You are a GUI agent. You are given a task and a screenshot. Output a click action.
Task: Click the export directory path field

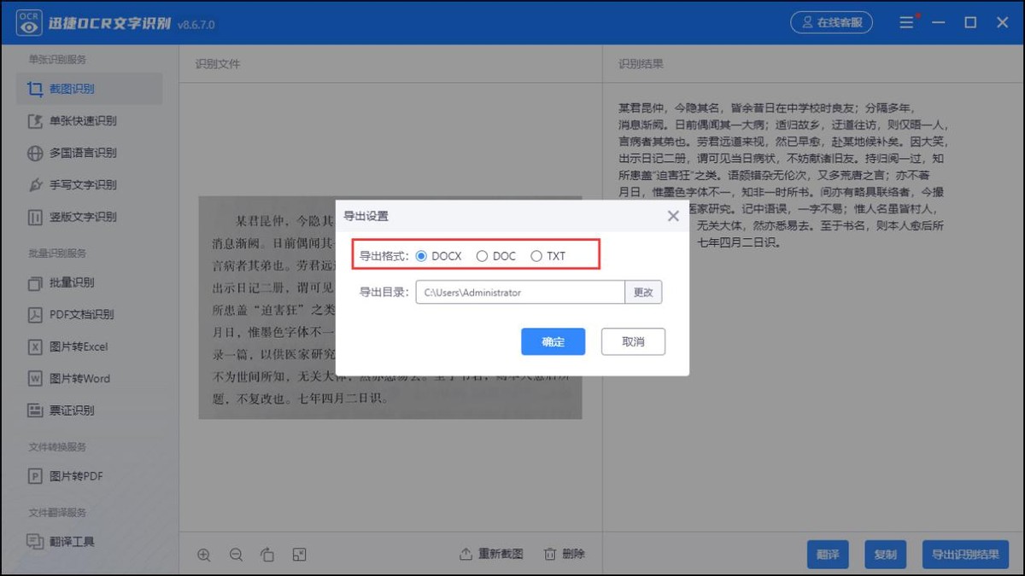point(519,292)
